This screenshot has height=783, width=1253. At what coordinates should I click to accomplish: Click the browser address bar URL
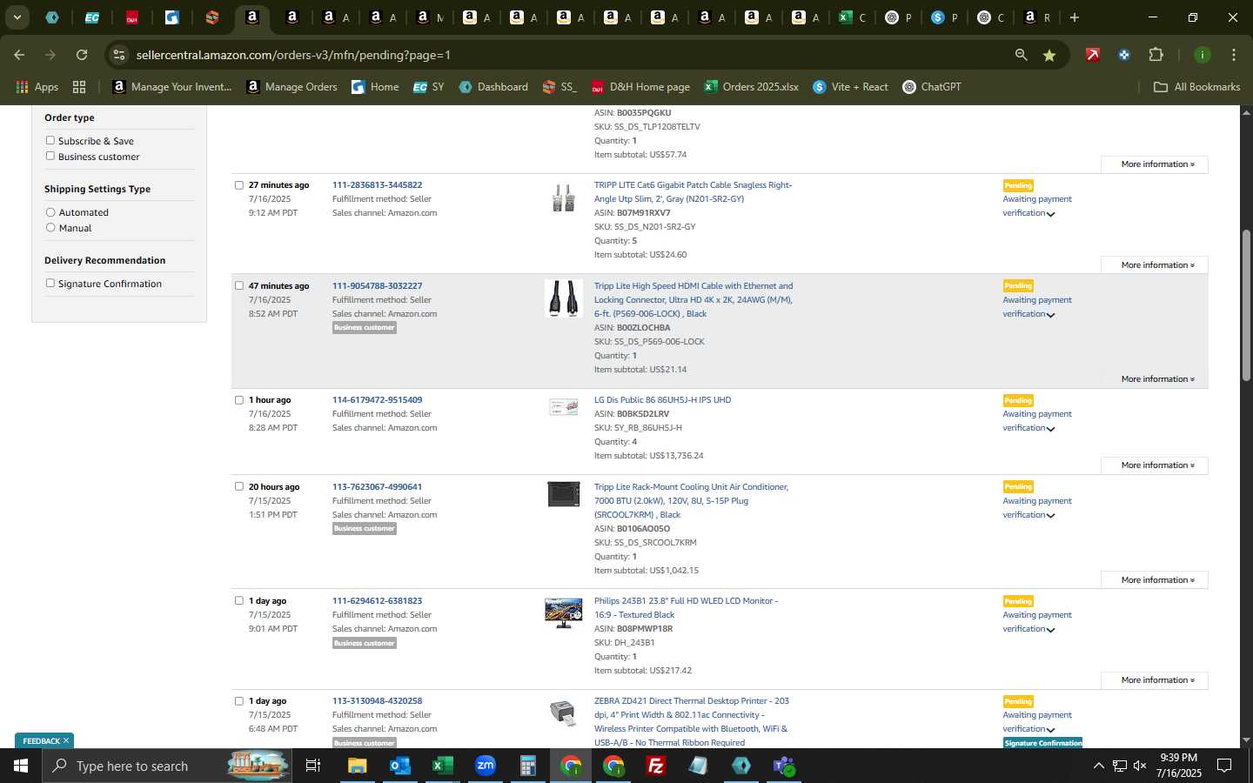click(293, 55)
